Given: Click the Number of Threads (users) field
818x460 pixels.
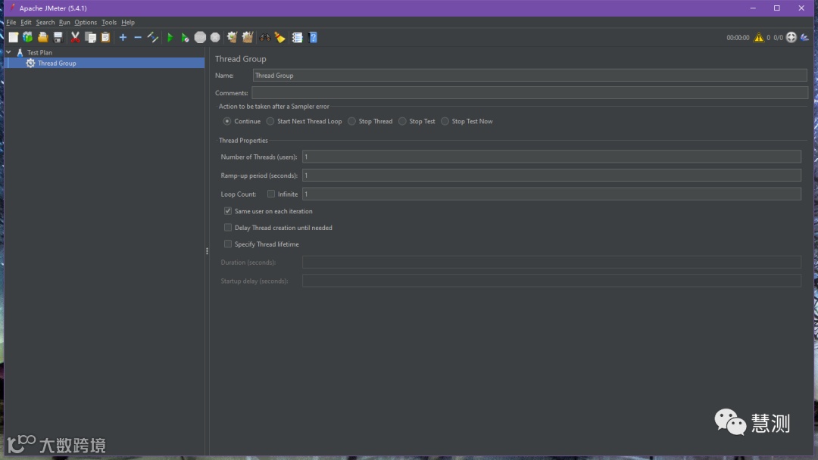Looking at the screenshot, I should coord(551,157).
